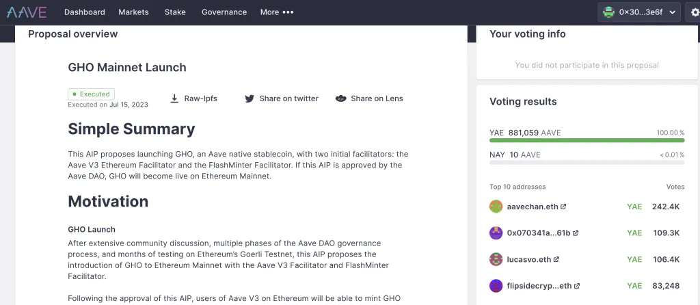The image size is (700, 305).
Task: Click the NAY 10 AAVE count
Action: tap(515, 155)
